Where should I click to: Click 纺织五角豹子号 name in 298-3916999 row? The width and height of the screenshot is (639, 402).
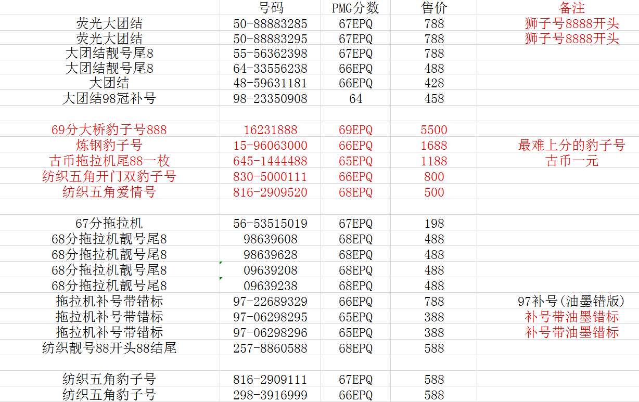[109, 395]
